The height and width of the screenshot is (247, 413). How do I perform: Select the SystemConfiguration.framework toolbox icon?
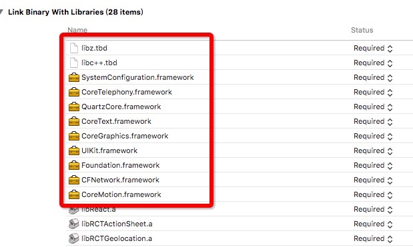(x=74, y=77)
